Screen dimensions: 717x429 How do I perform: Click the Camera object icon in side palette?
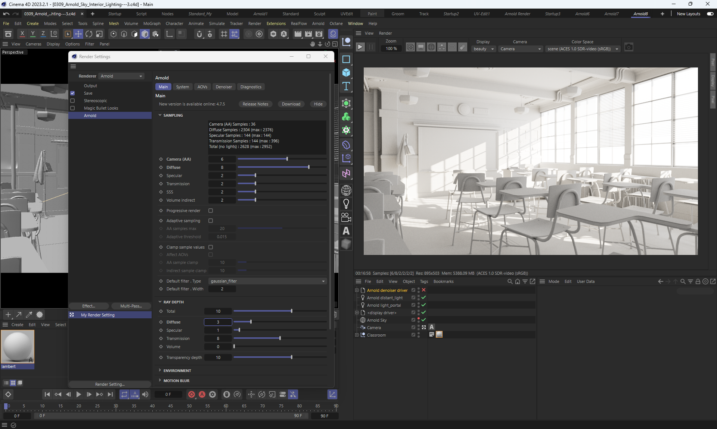coord(346,217)
